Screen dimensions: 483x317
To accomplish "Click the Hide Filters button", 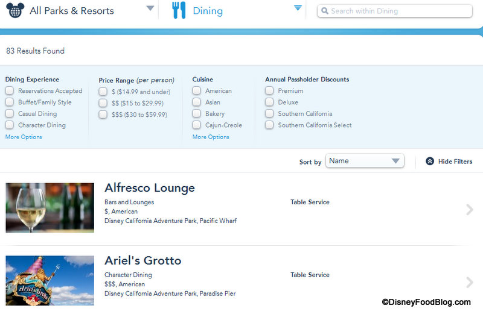I will 455,162.
